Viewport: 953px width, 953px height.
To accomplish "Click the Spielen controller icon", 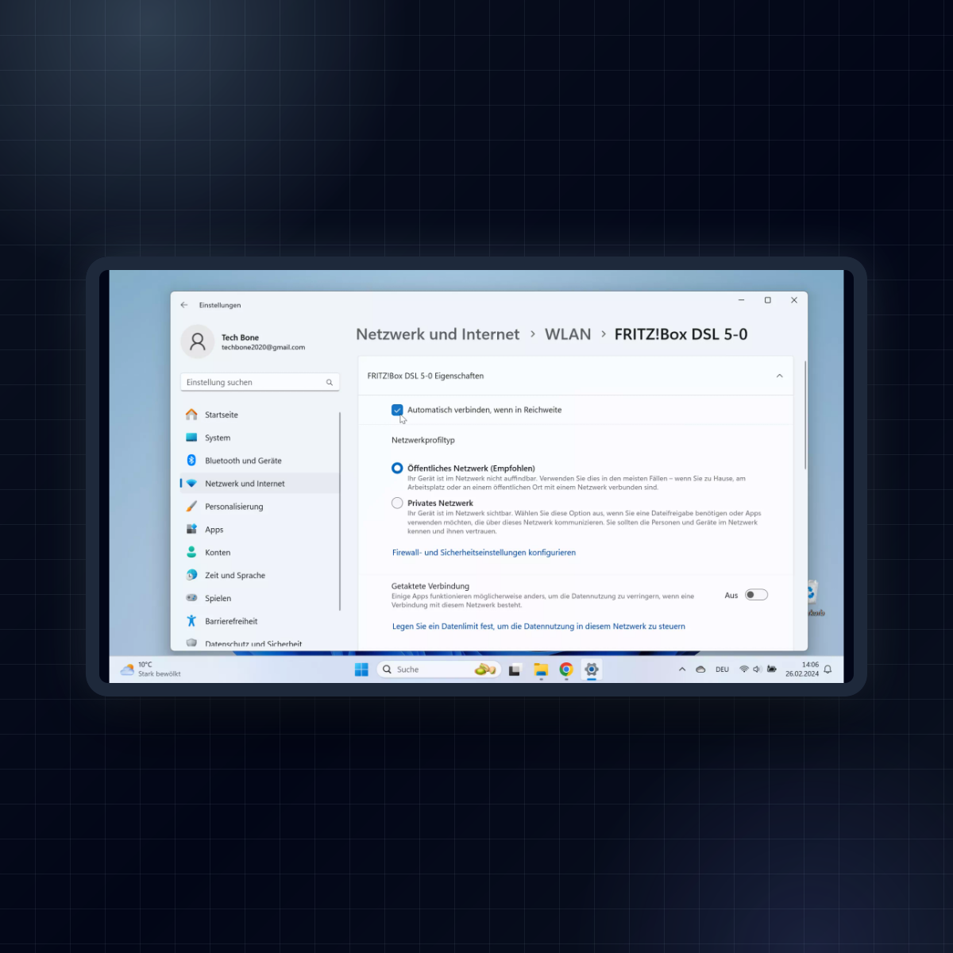I will coord(191,598).
